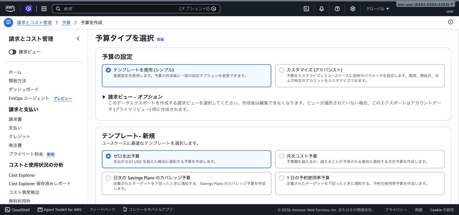Open the help question mark menu
459x215 pixels.
(337, 9)
